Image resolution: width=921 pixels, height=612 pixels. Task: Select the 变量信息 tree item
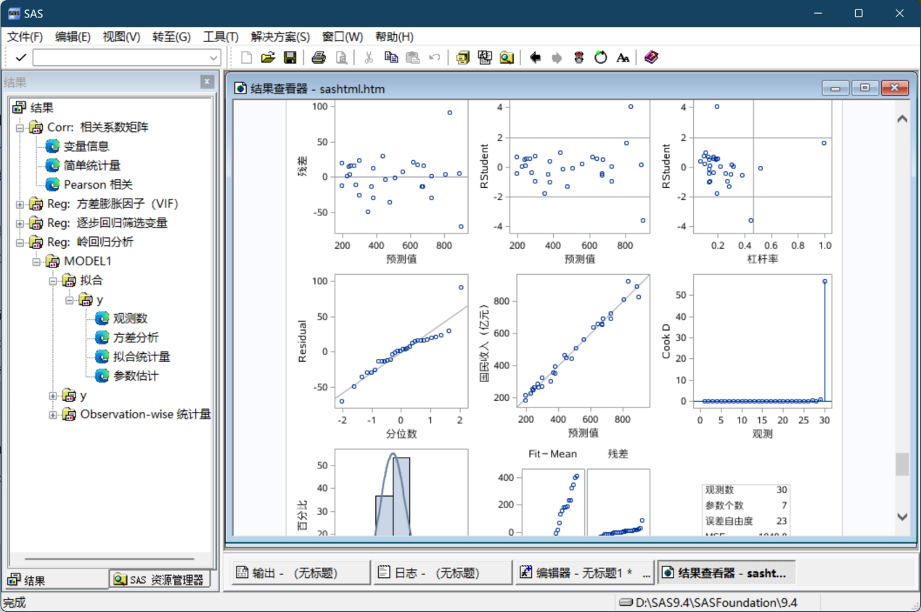click(x=86, y=146)
